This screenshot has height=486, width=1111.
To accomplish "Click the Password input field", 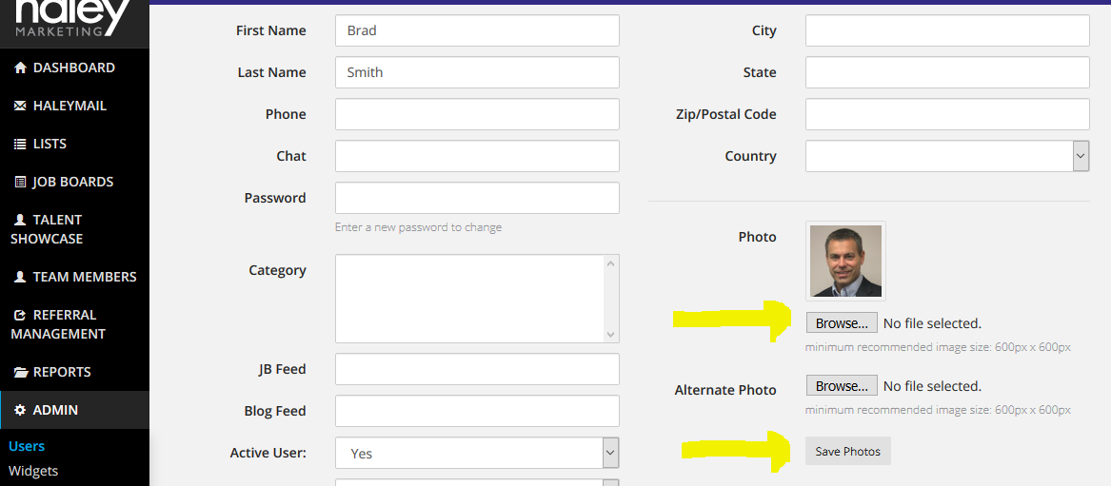I will [x=478, y=198].
